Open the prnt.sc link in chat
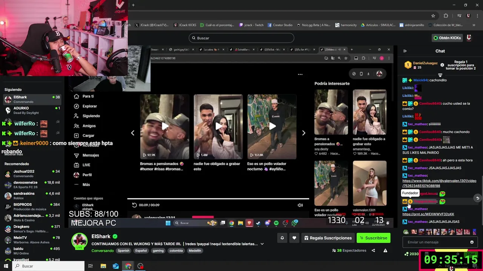Viewport: 483px width, 271px height. tap(428, 214)
